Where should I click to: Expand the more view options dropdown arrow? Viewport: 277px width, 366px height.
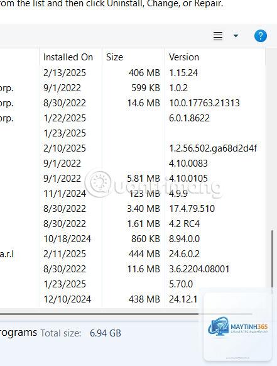[236, 36]
